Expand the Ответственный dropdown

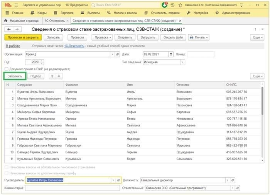pos(233,188)
